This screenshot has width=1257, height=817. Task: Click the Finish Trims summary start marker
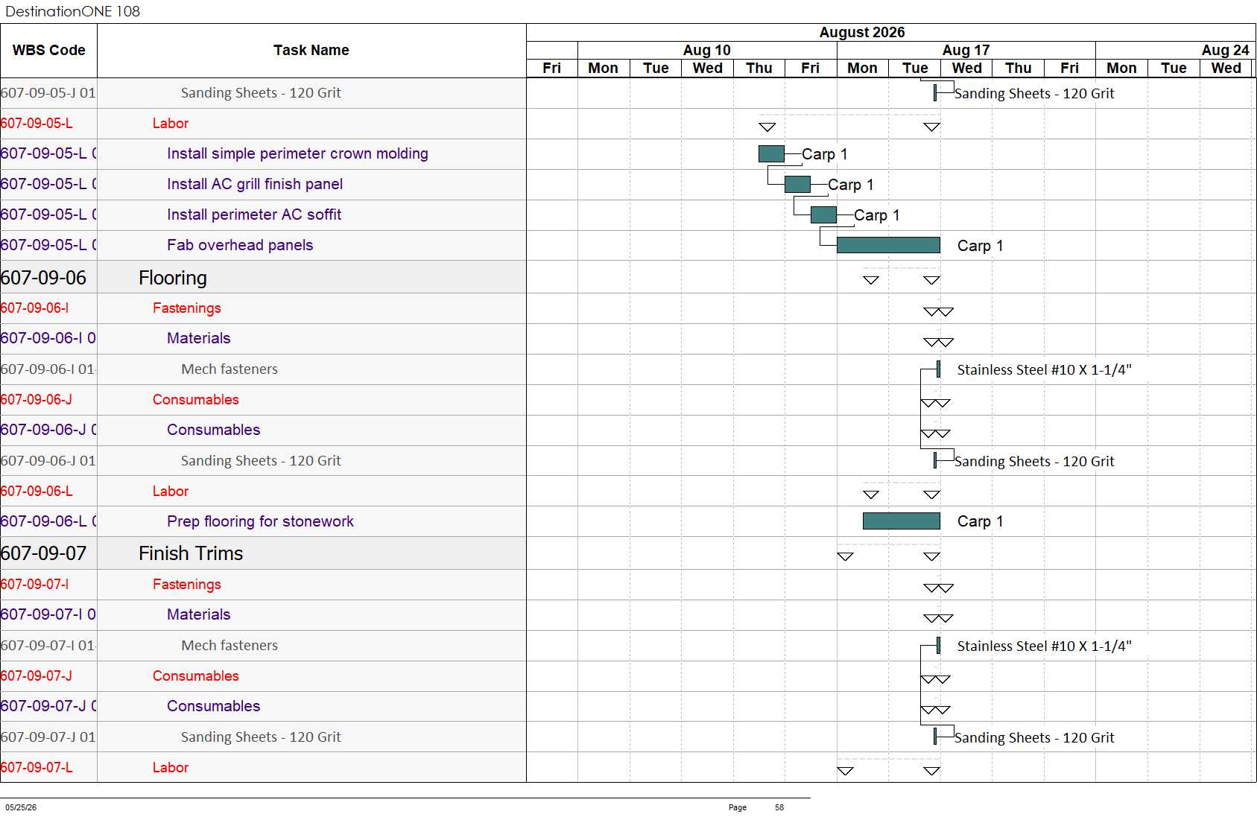click(845, 556)
